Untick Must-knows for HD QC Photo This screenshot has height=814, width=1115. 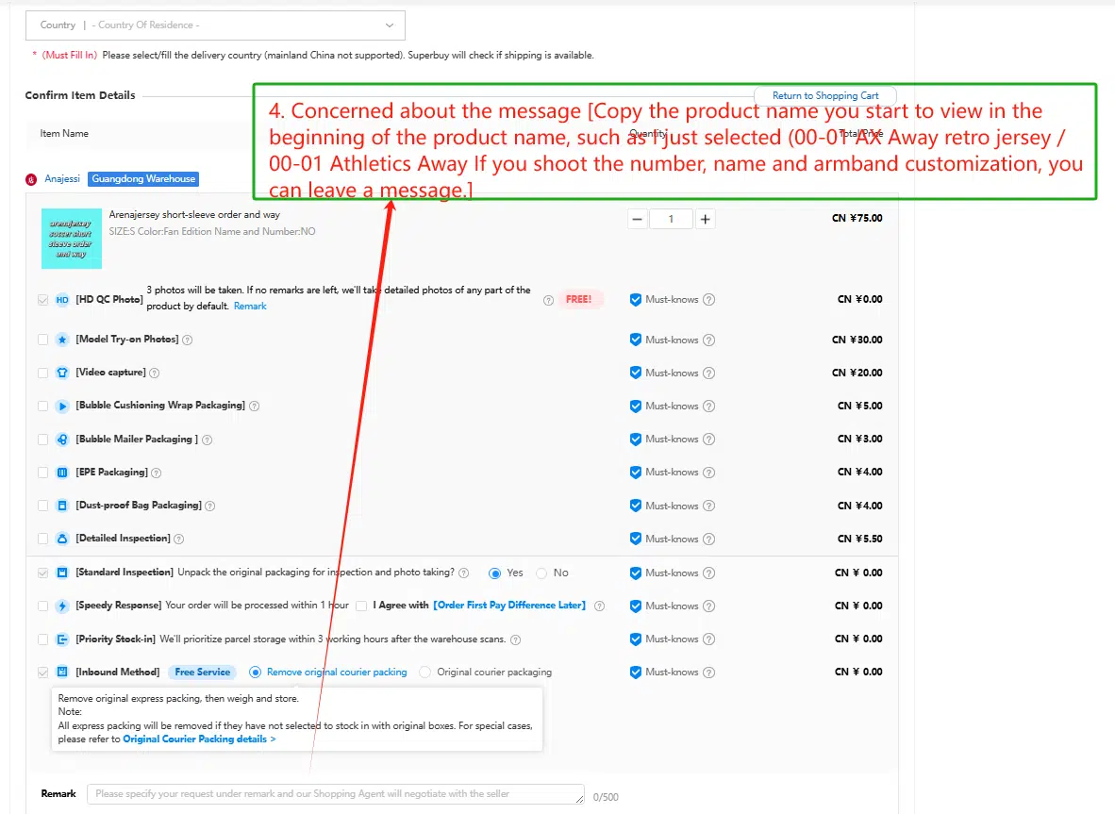coord(636,299)
